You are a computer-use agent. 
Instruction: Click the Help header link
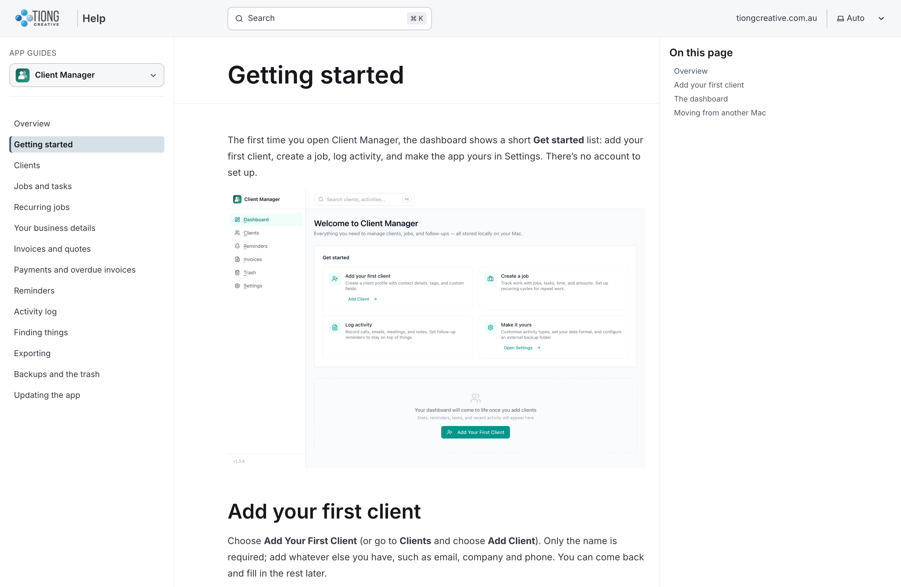[94, 19]
